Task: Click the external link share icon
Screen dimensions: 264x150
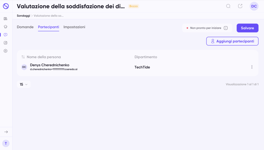Action: 240,6
